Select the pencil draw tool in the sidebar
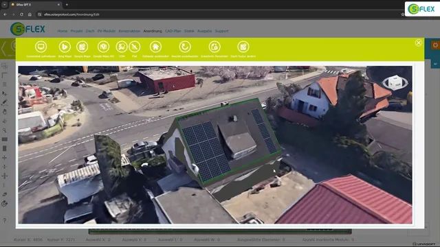440x247 pixels. [x=4, y=103]
